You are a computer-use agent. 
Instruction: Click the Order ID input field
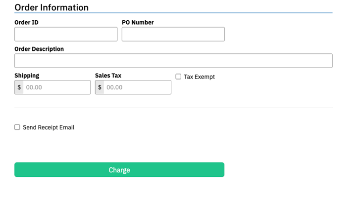(66, 34)
